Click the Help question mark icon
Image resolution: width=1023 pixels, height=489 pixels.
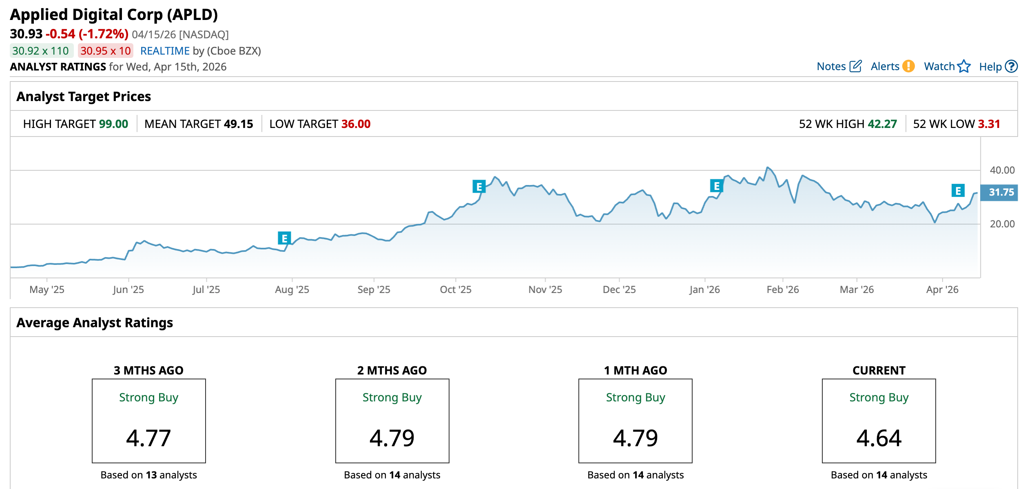[1011, 66]
